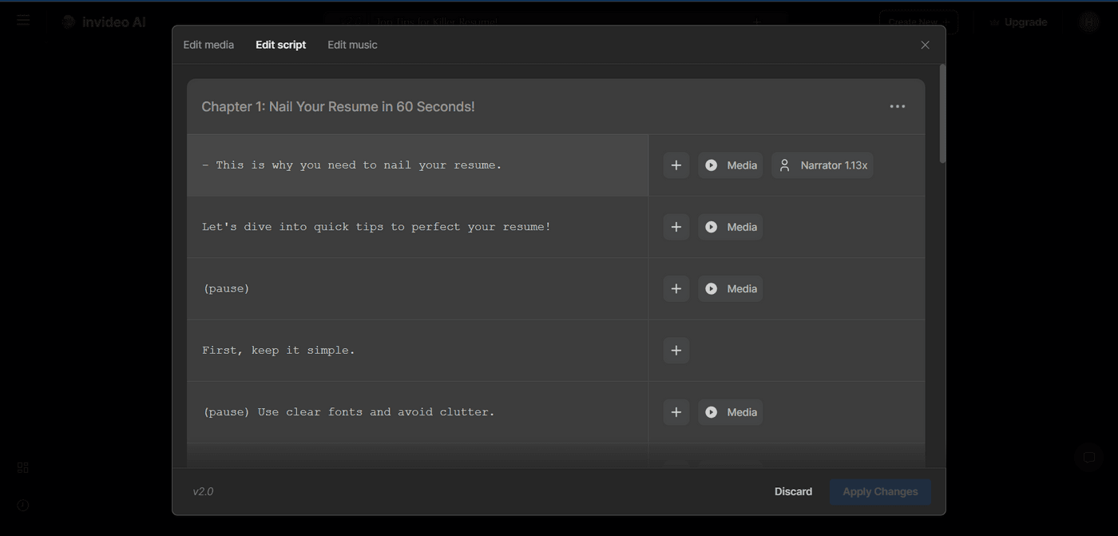Switch to the Edit media tab

coord(208,45)
